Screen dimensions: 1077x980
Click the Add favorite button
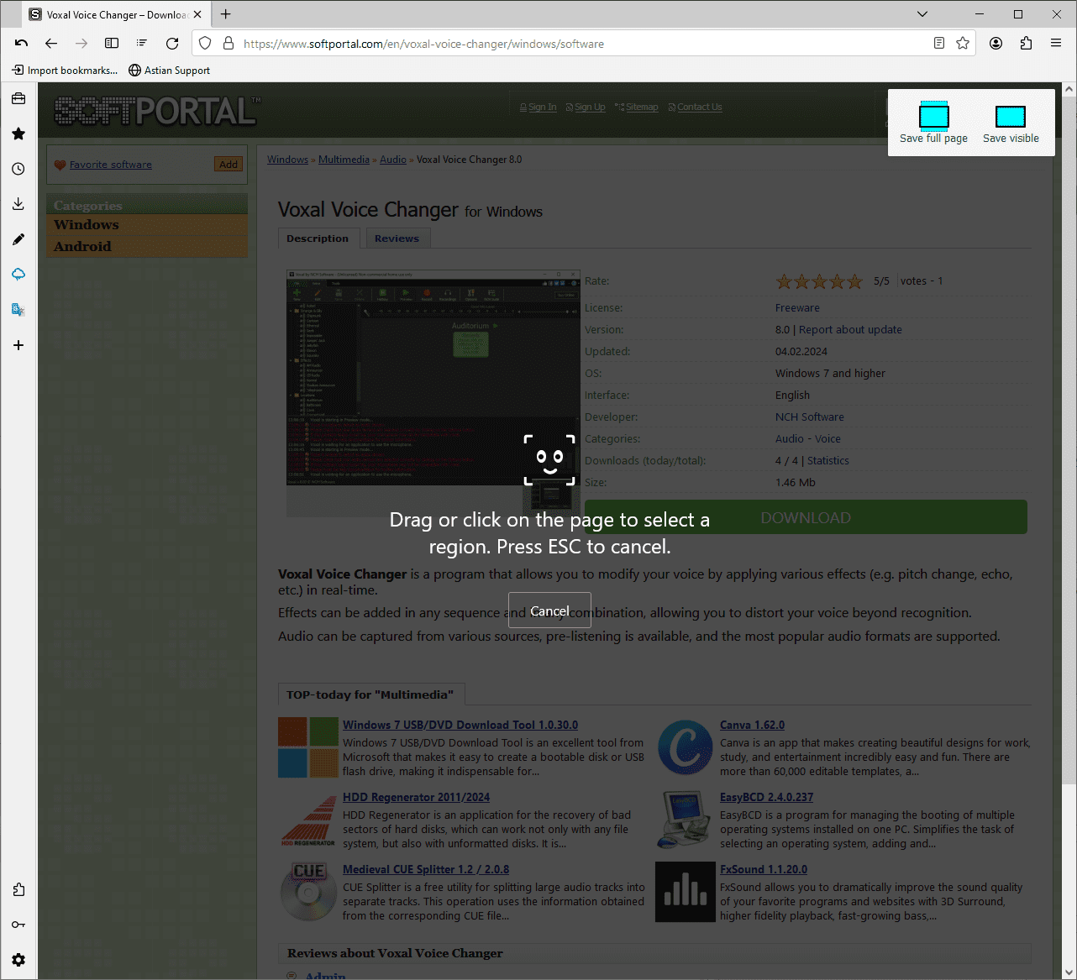[229, 165]
